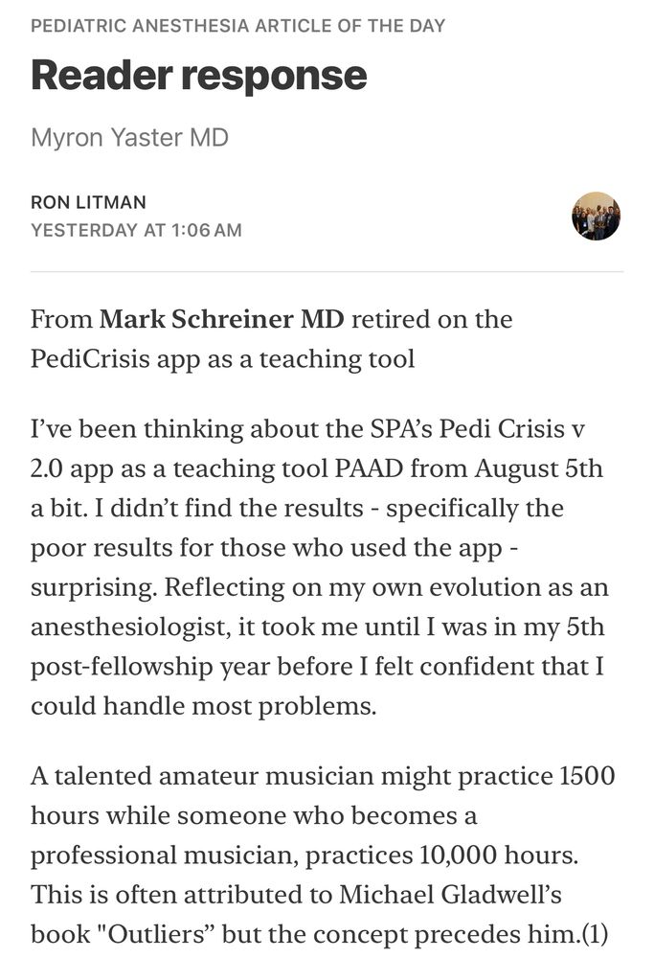Screen dimensions: 654x958
Task: Click the round author avatar photo
Action: (x=596, y=217)
